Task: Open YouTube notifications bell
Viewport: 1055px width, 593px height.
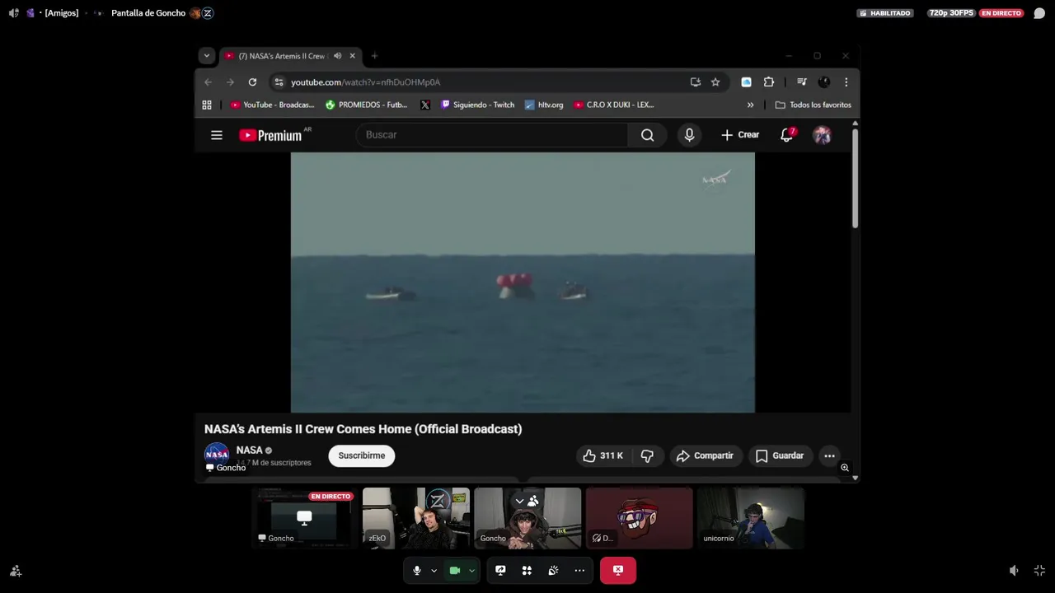Action: pyautogui.click(x=787, y=135)
